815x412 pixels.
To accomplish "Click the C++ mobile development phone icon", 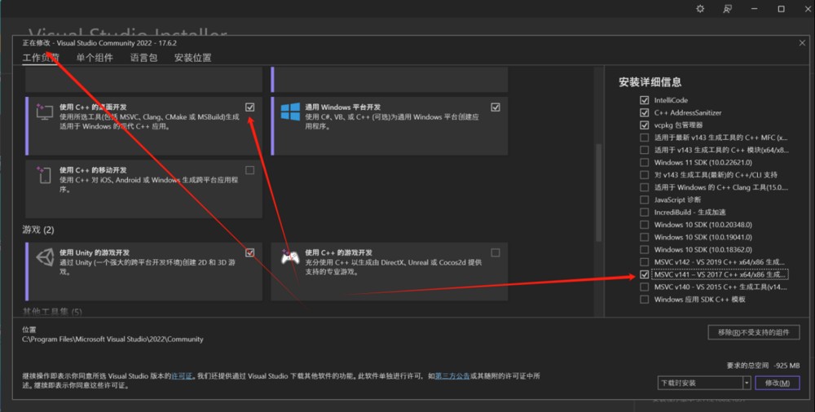I will [44, 174].
